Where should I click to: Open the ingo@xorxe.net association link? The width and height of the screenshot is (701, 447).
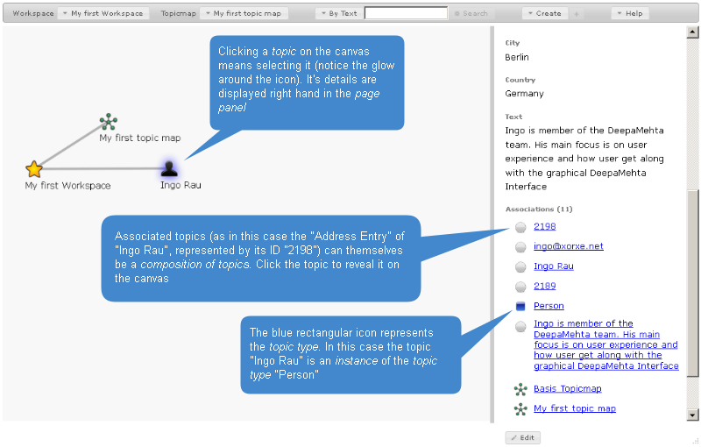click(568, 246)
